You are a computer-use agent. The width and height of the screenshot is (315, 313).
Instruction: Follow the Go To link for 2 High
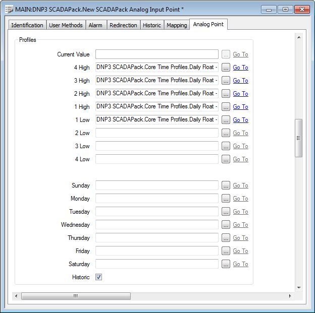(240, 94)
